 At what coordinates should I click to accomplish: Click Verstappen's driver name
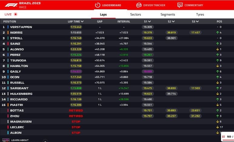tap(21, 27)
